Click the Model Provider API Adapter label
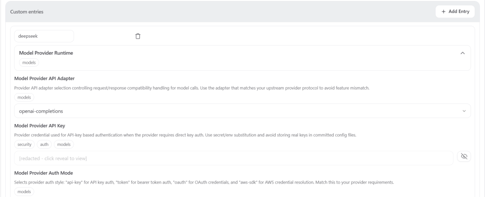Viewport: 489px width, 197px height. click(44, 79)
